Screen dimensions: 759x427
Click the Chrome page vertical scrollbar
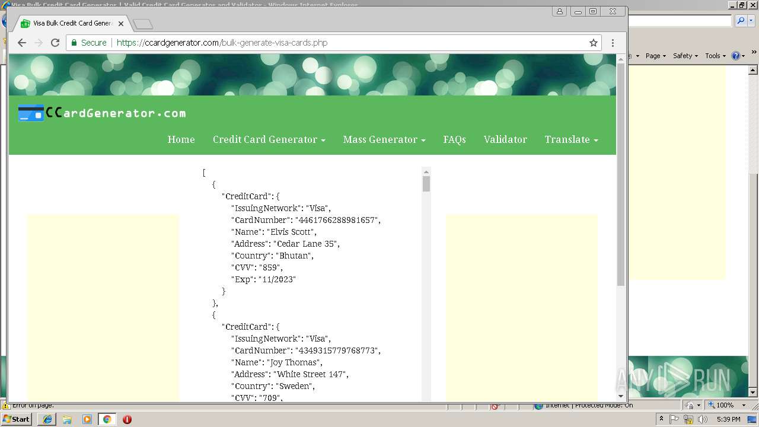[621, 175]
